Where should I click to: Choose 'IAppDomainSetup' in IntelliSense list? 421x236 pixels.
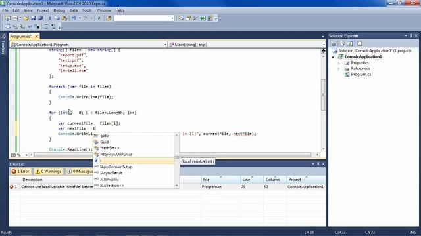point(116,167)
